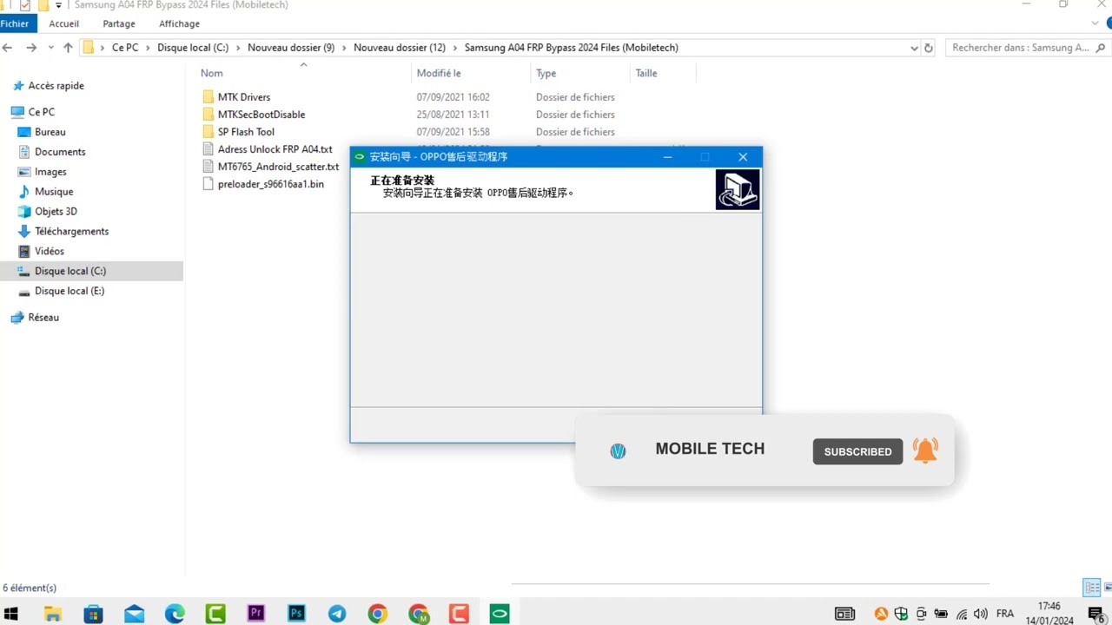Open Adobe Premiere Pro from taskbar
The width and height of the screenshot is (1112, 625).
pyautogui.click(x=255, y=614)
